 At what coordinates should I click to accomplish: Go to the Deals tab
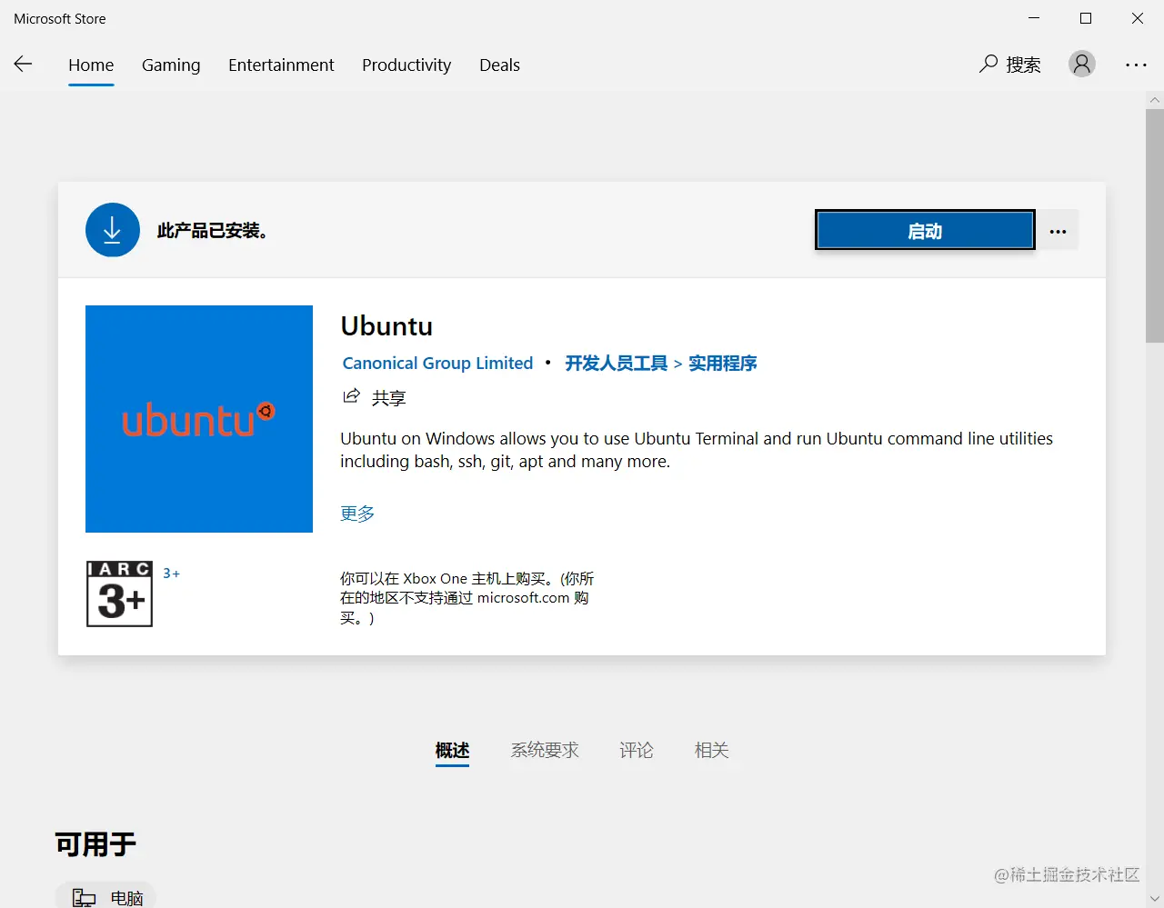499,65
